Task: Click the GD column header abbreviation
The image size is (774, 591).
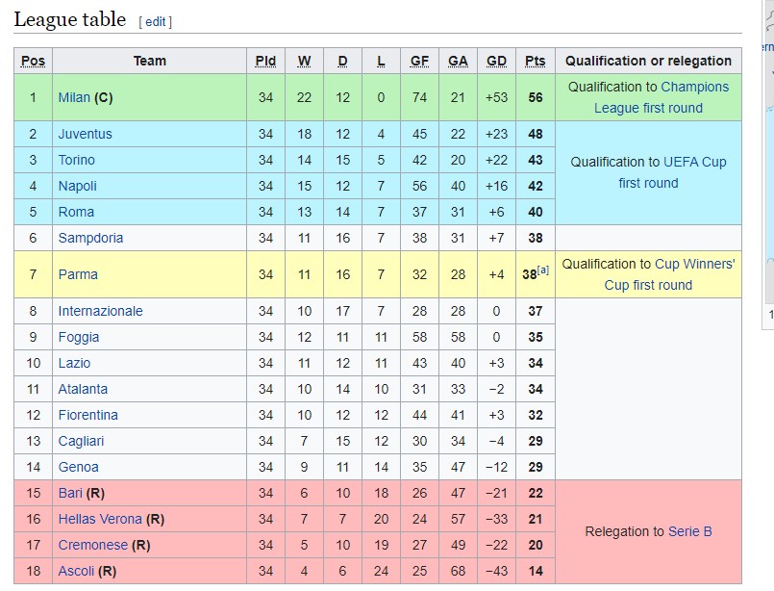Action: click(496, 61)
